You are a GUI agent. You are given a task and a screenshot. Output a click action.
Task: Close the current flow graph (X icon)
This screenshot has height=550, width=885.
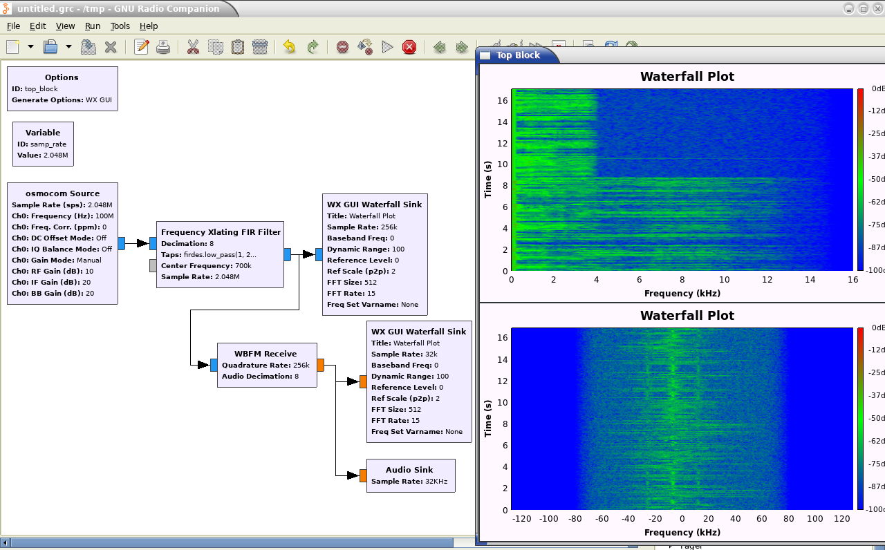(x=111, y=47)
